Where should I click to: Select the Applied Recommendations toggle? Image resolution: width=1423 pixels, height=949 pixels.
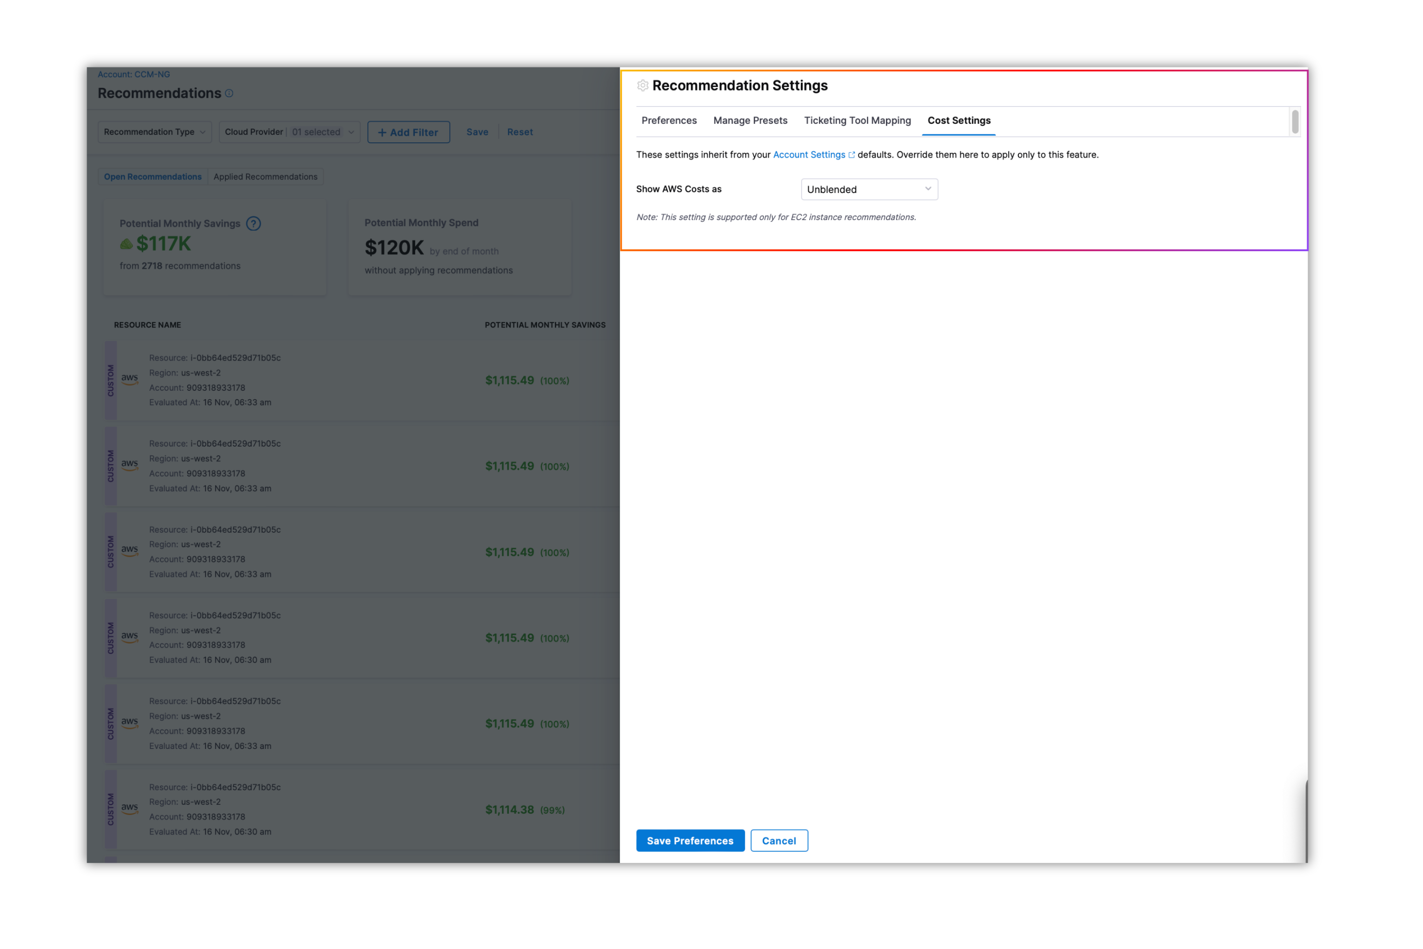pyautogui.click(x=265, y=177)
